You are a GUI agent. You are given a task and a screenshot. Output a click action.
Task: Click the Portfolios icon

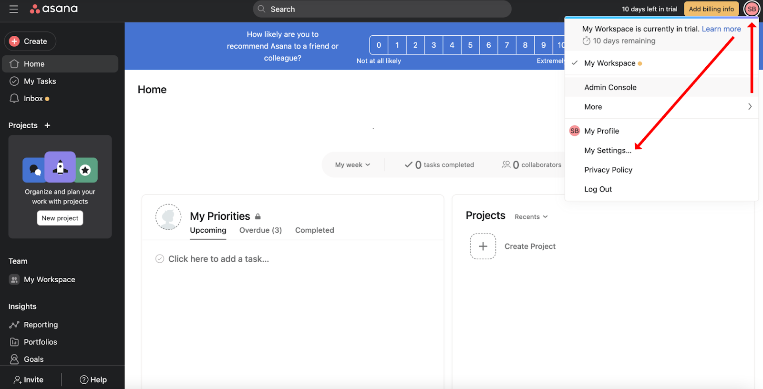point(14,342)
